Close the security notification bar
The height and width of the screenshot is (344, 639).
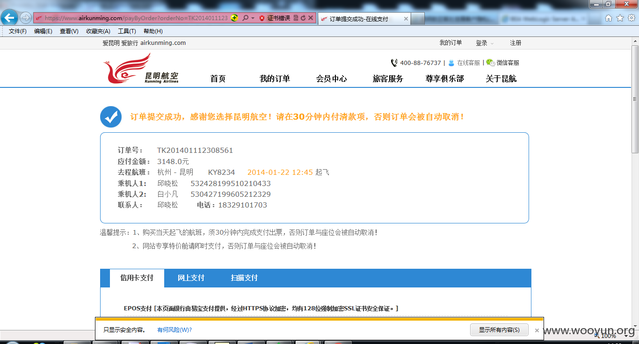(x=537, y=330)
